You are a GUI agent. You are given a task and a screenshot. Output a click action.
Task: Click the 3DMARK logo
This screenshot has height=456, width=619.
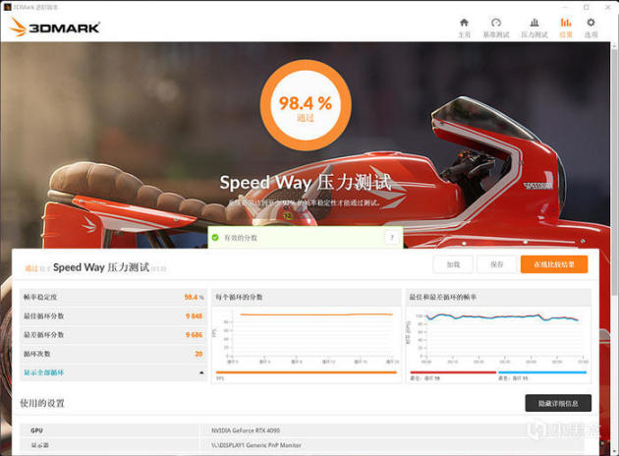click(x=55, y=28)
